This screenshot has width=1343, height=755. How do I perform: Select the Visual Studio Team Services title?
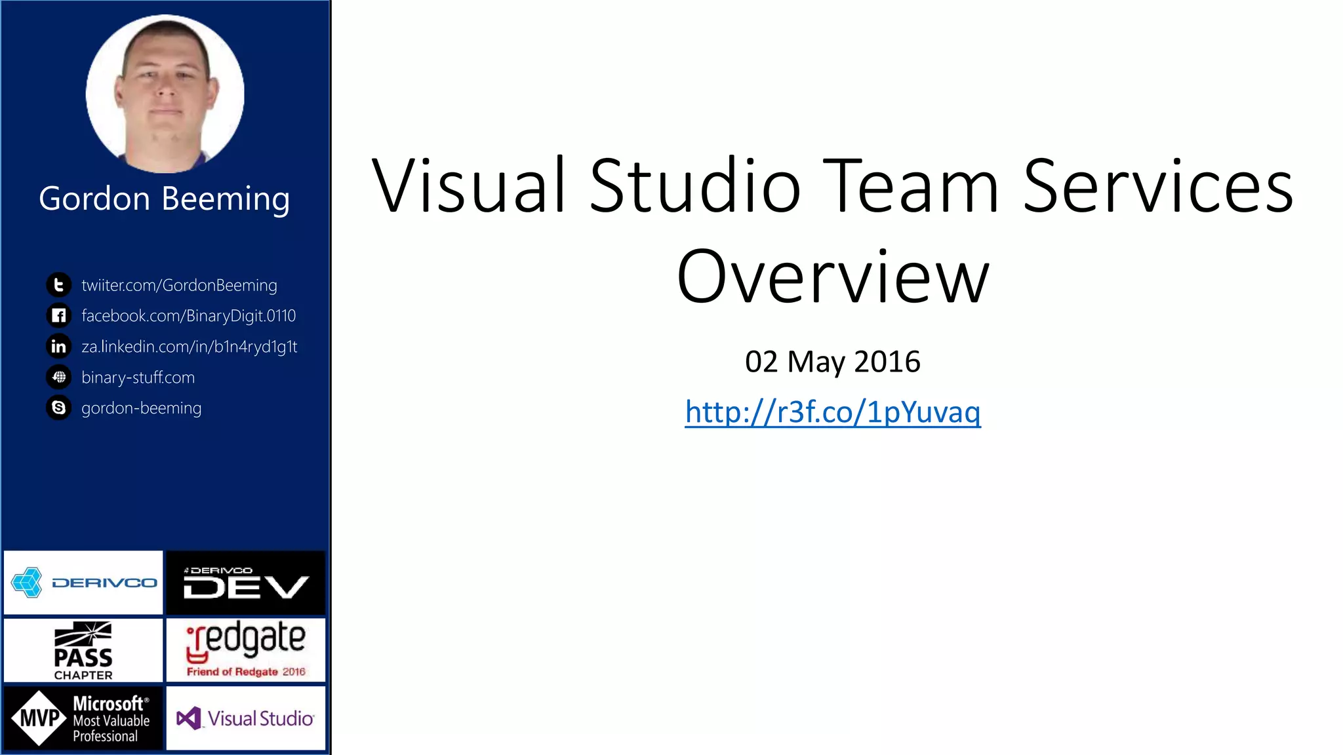coord(832,229)
